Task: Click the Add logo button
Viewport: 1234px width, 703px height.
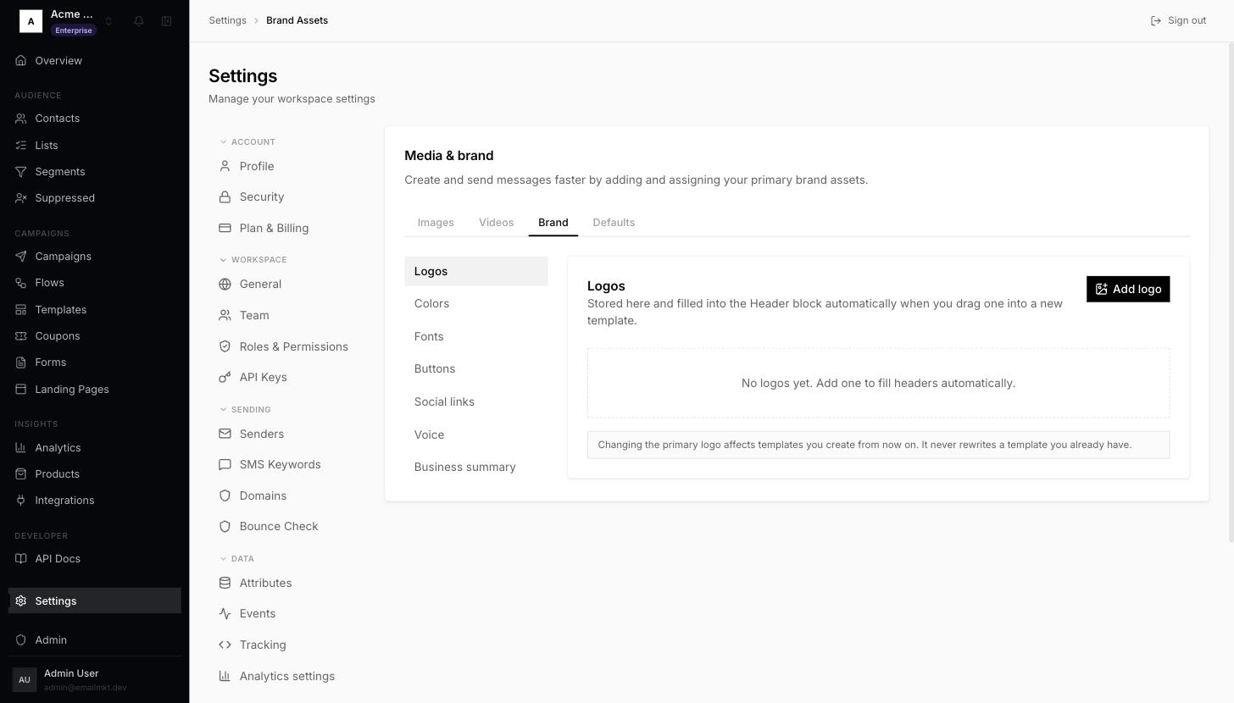Action: pos(1128,290)
